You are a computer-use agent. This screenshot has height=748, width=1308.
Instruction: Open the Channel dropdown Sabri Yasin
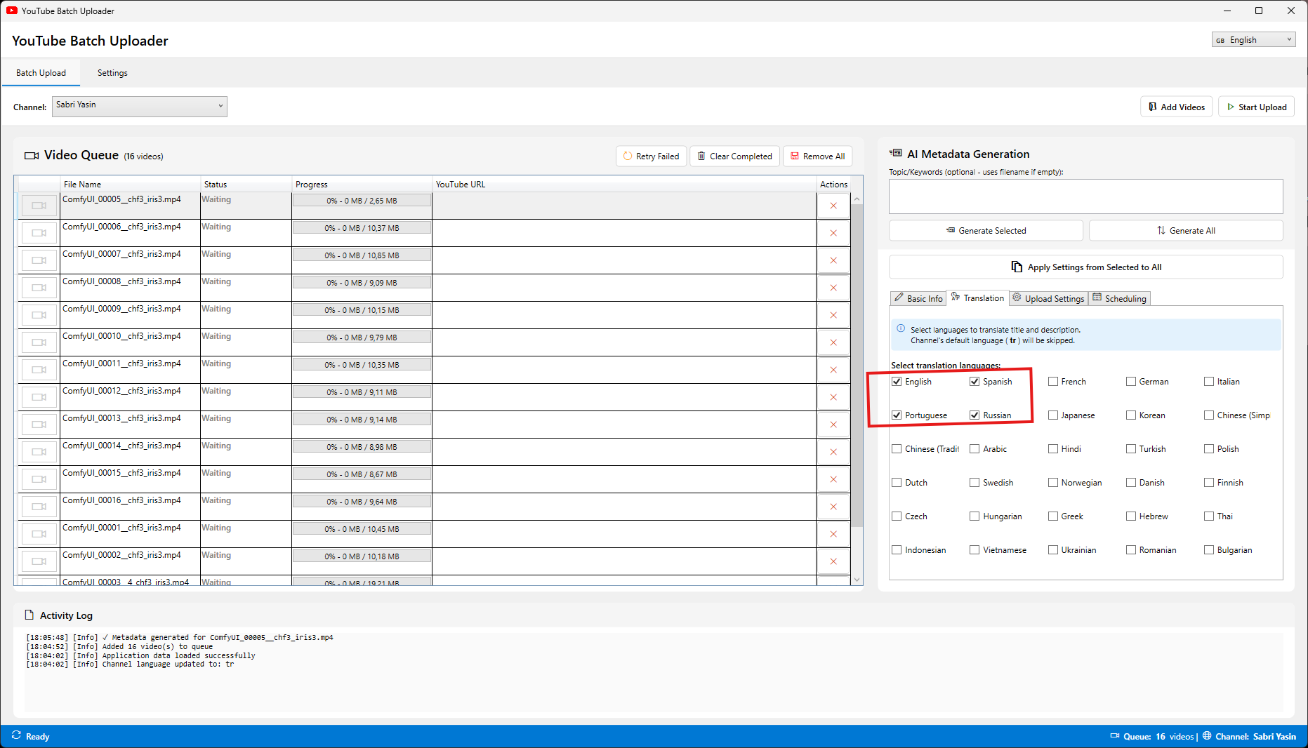[x=140, y=106]
